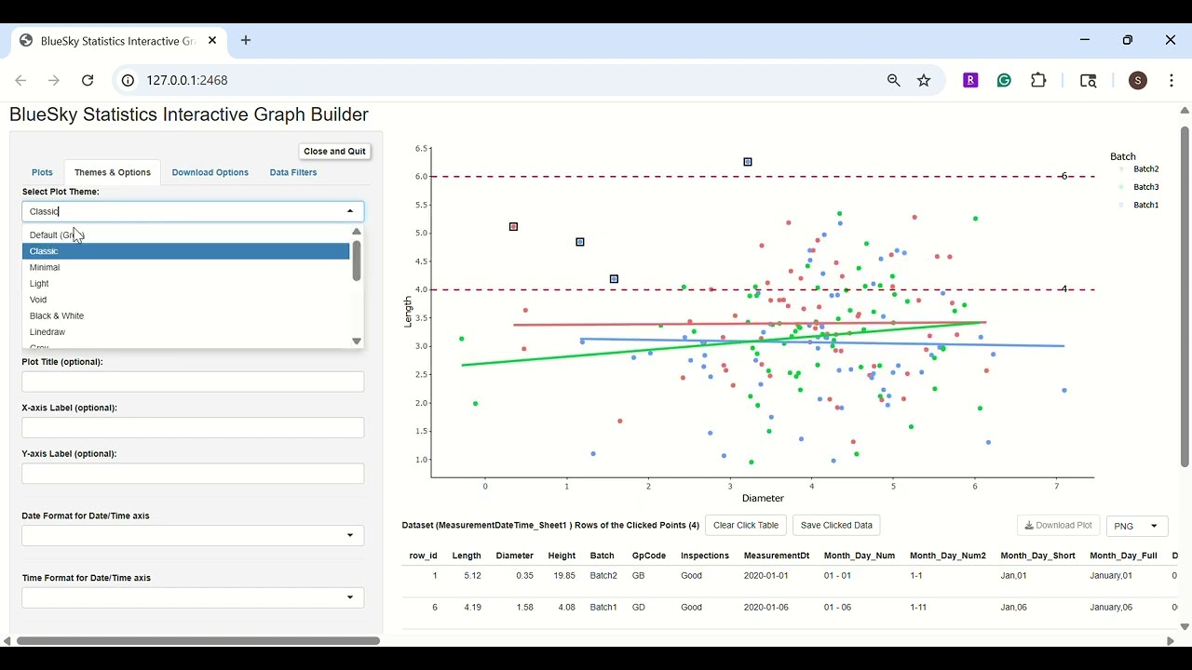Choose the Black & White theme option
The width and height of the screenshot is (1192, 670).
(185, 316)
